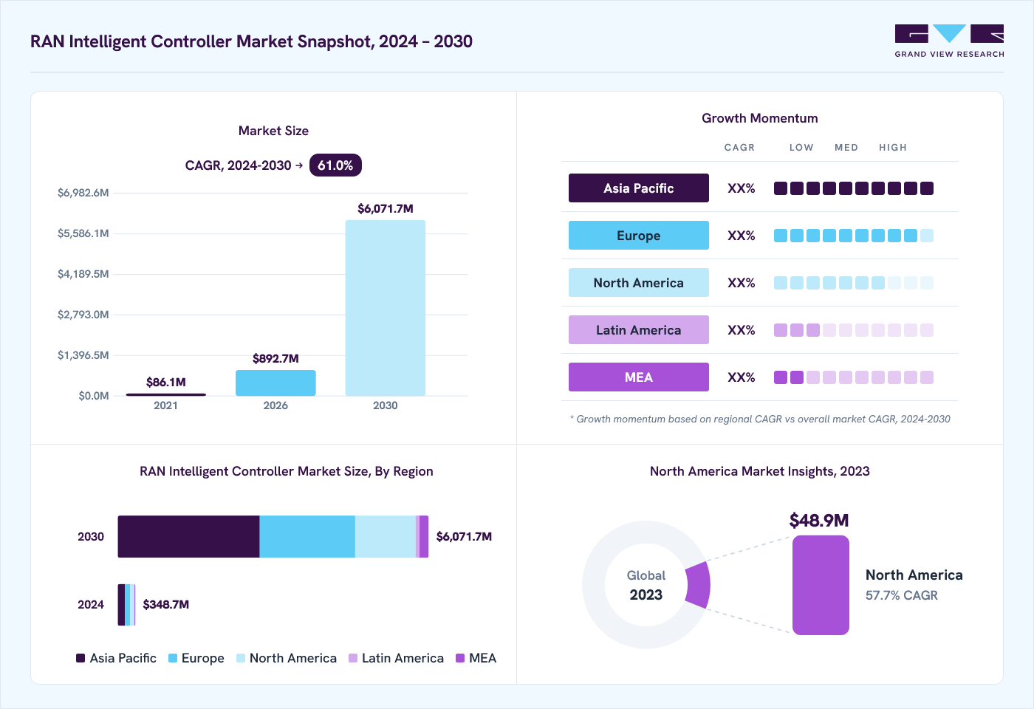This screenshot has width=1034, height=709.
Task: Click 'North America Market Insights, 2023' heading
Action: [760, 471]
